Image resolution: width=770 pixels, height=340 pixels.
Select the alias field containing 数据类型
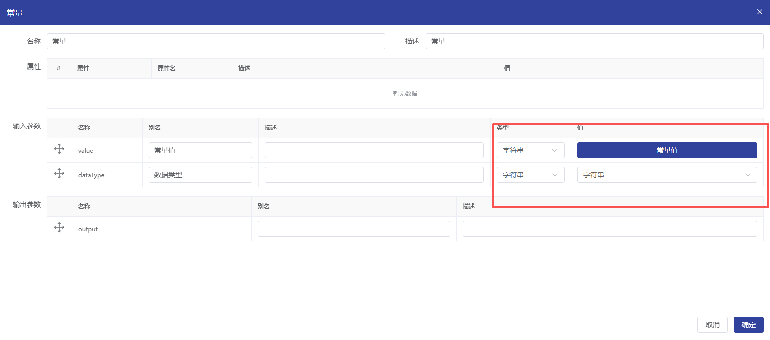(x=200, y=175)
